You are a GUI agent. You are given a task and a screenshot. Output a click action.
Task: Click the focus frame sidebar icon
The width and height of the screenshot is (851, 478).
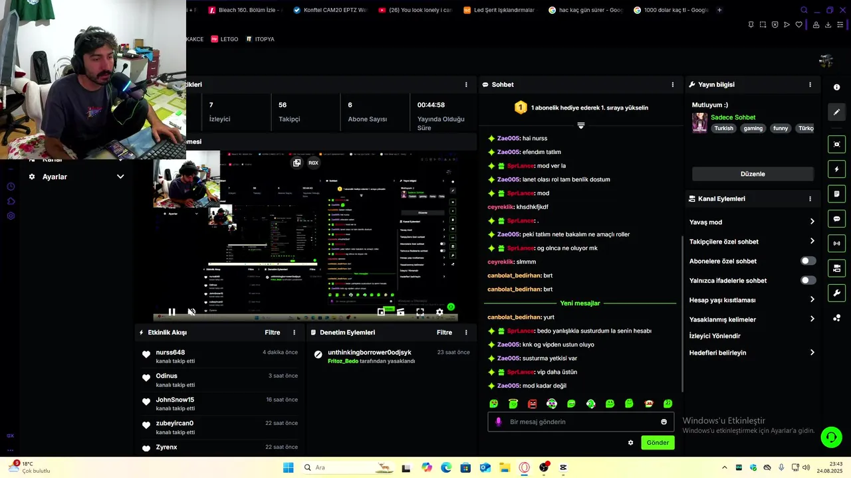(836, 144)
